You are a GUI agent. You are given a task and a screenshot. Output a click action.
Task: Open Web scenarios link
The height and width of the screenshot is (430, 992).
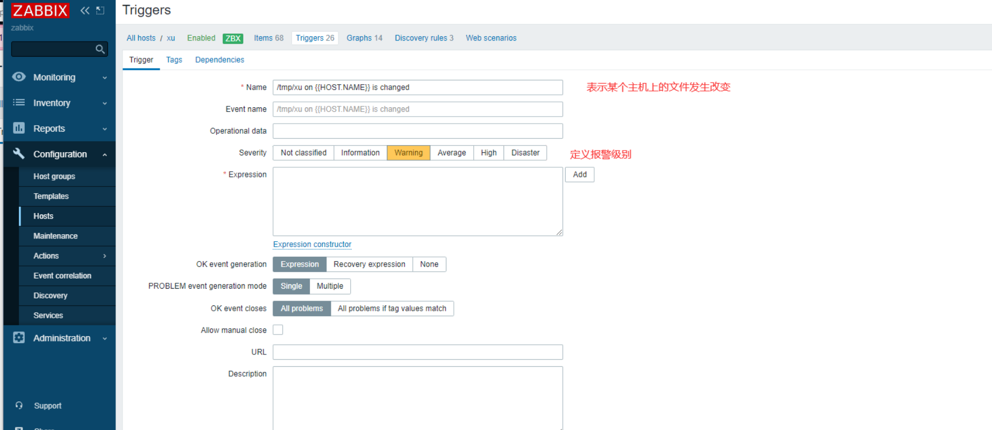491,38
